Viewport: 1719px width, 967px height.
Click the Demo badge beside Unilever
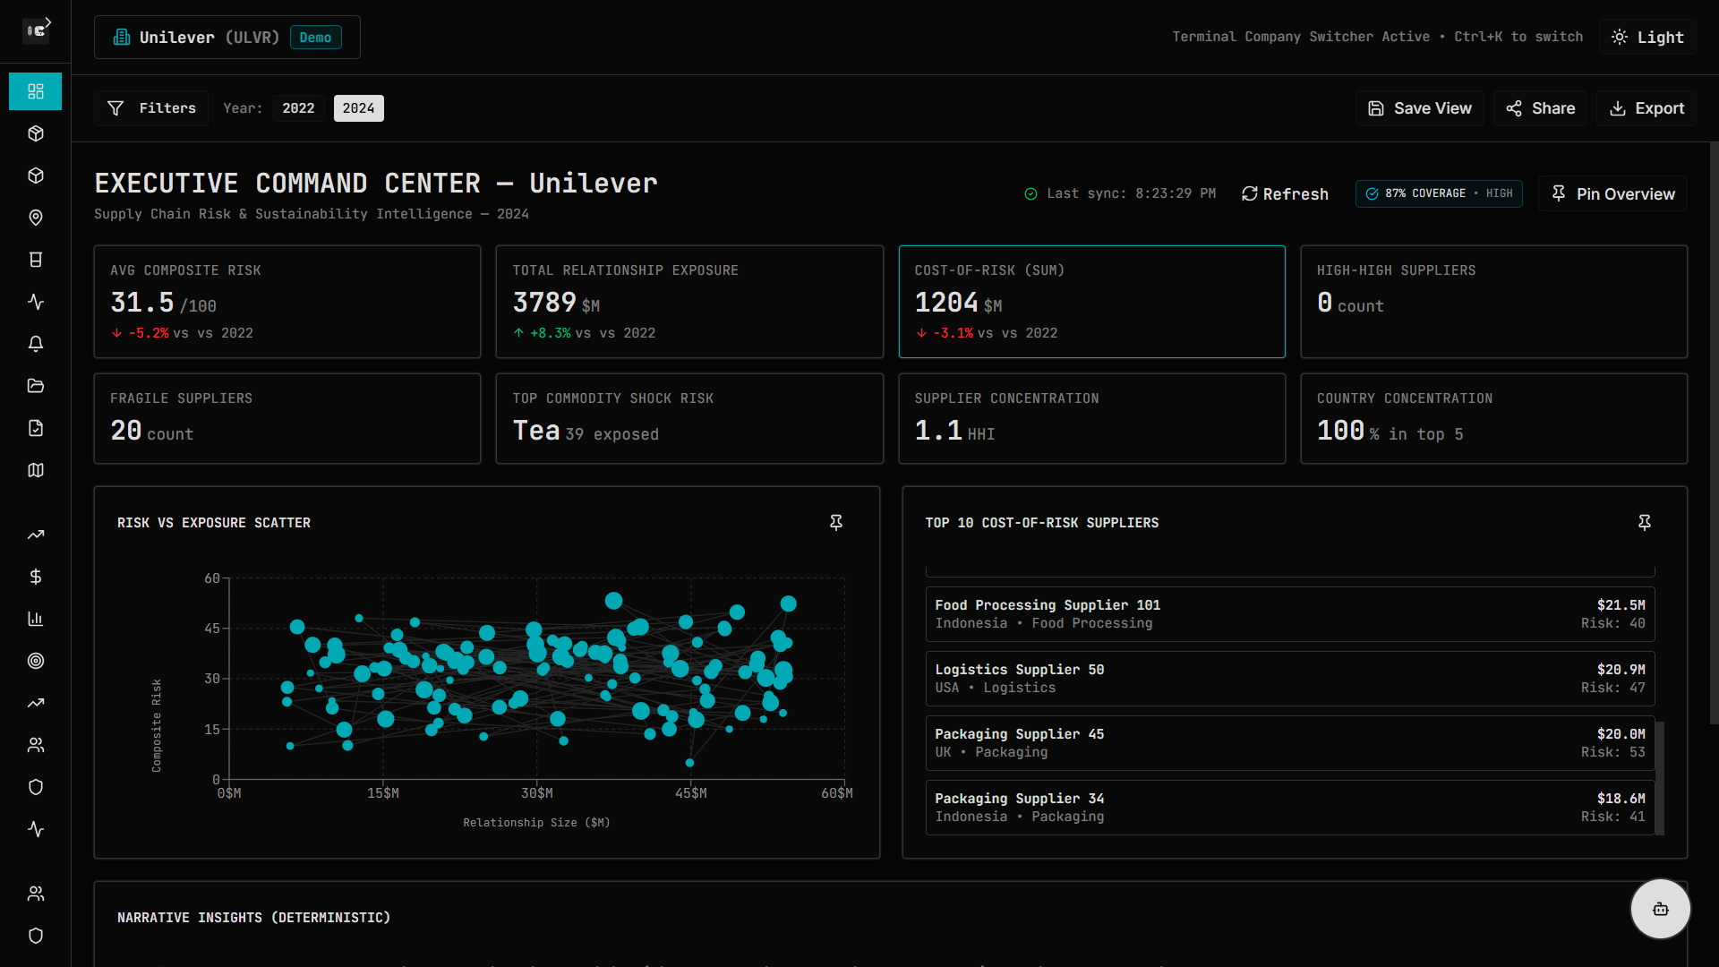pyautogui.click(x=315, y=38)
